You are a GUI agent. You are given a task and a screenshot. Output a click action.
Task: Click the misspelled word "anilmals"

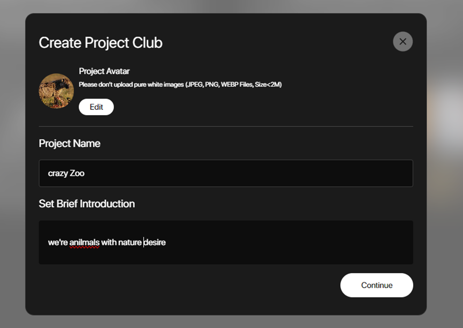coord(84,242)
